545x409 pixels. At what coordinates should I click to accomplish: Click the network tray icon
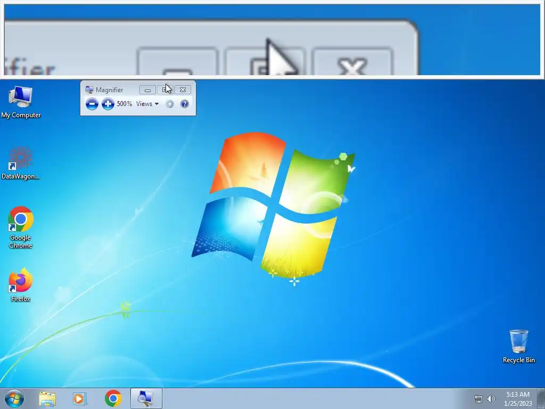[478, 399]
